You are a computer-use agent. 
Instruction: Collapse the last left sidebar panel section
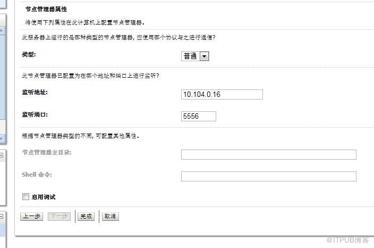pyautogui.click(x=2, y=216)
